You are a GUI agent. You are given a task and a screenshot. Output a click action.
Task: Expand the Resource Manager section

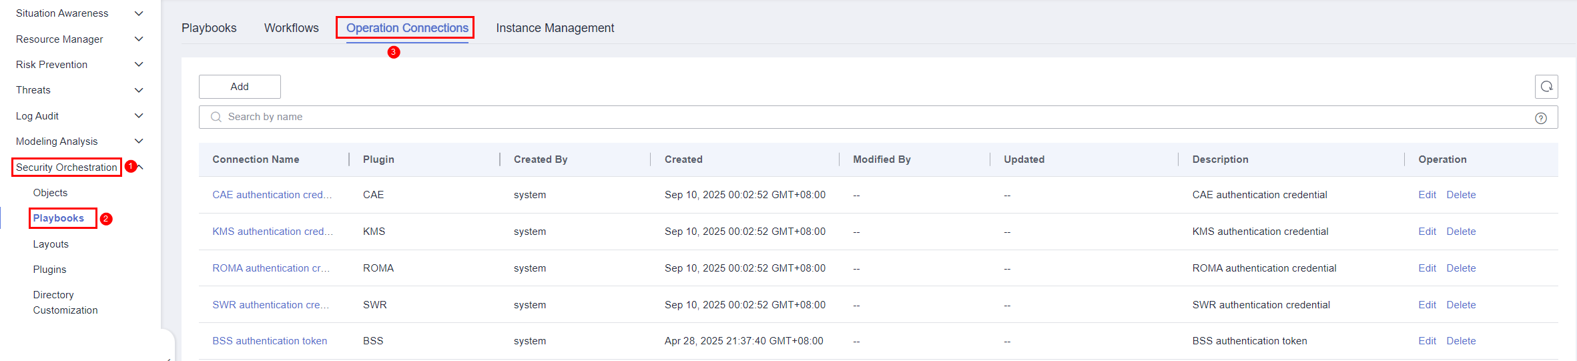[x=139, y=39]
